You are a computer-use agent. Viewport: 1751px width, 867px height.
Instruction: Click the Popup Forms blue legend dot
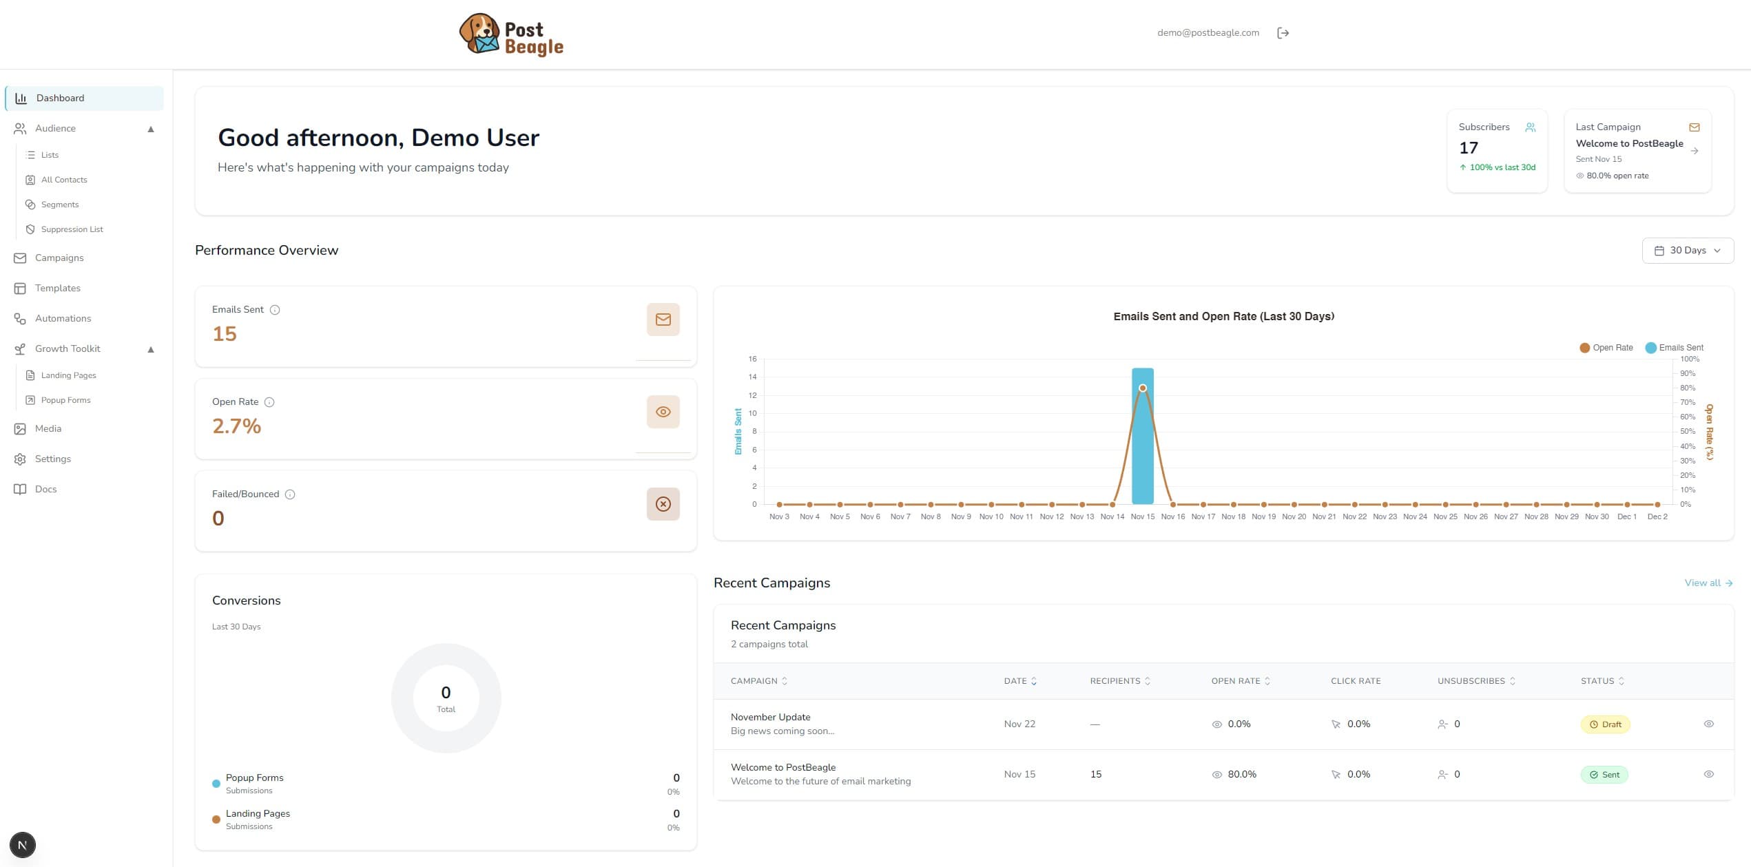(x=216, y=784)
